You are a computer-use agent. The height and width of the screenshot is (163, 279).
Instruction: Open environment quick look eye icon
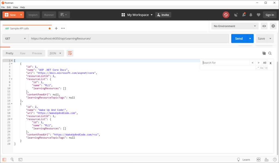pyautogui.click(x=264, y=26)
